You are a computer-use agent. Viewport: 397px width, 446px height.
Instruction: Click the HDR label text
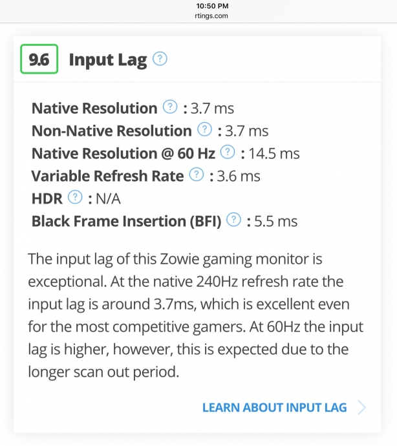(x=47, y=198)
